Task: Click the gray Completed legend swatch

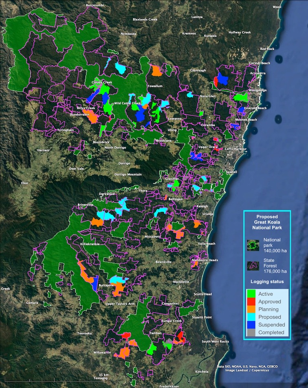Action: [x=251, y=332]
